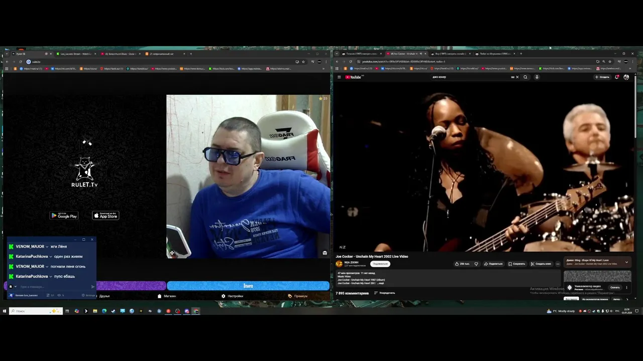This screenshot has width=643, height=361.
Task: Open the VENOM_MAJOR жги Лёня message dropdown
Action: pyautogui.click(x=47, y=247)
